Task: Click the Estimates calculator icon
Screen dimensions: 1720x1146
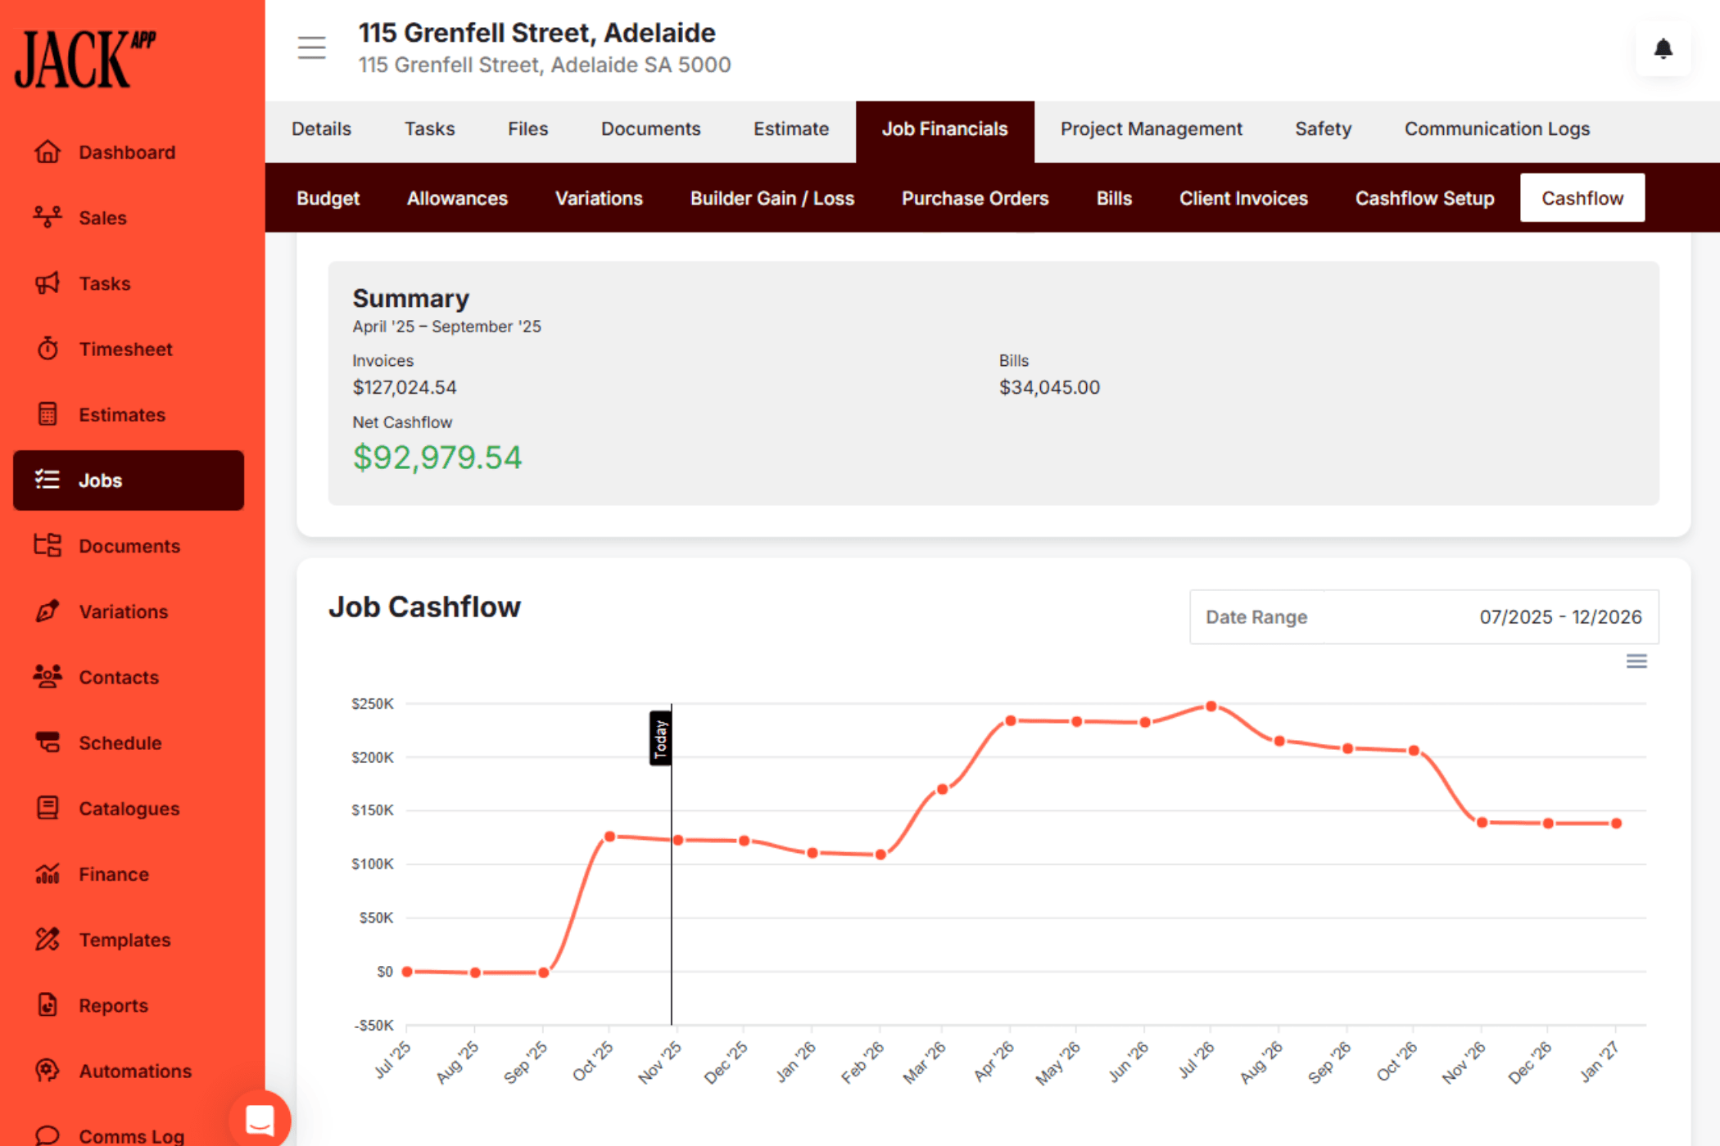Action: [x=48, y=414]
